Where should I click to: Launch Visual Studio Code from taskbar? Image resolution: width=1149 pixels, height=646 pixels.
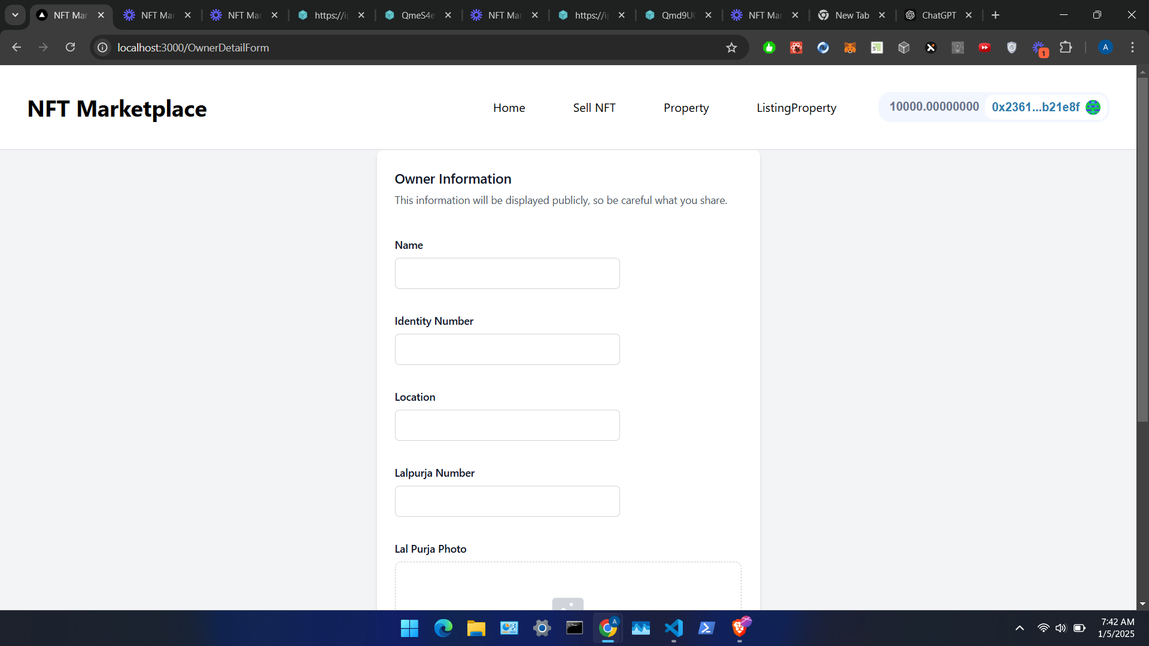pos(673,628)
